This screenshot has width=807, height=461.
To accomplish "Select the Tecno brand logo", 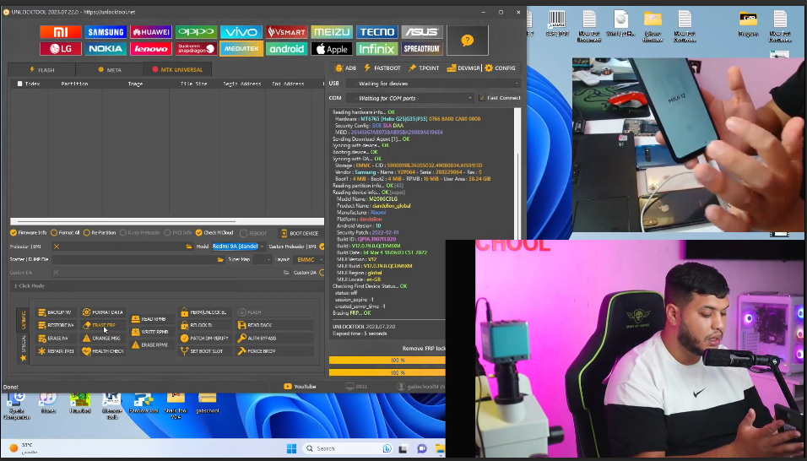I will point(376,32).
